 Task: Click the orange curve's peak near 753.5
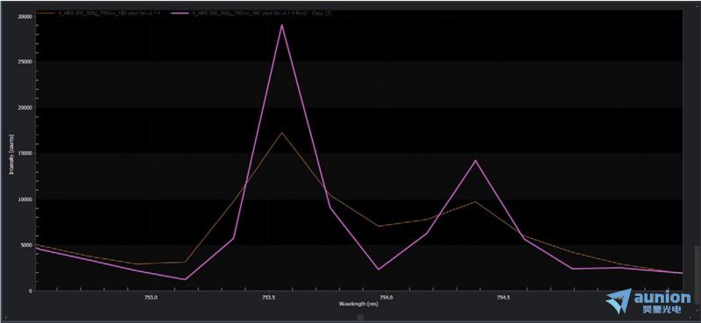click(x=281, y=133)
